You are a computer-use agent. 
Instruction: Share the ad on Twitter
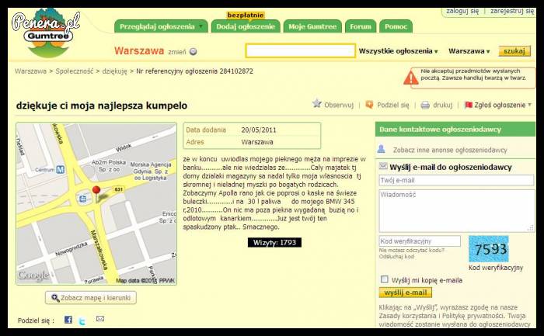pyautogui.click(x=82, y=321)
